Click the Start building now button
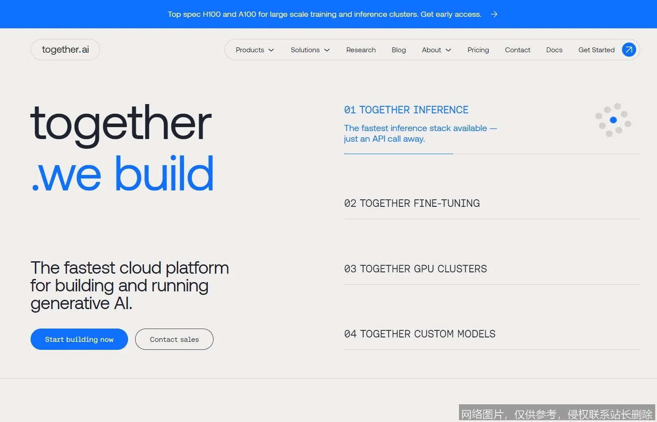 click(x=79, y=339)
